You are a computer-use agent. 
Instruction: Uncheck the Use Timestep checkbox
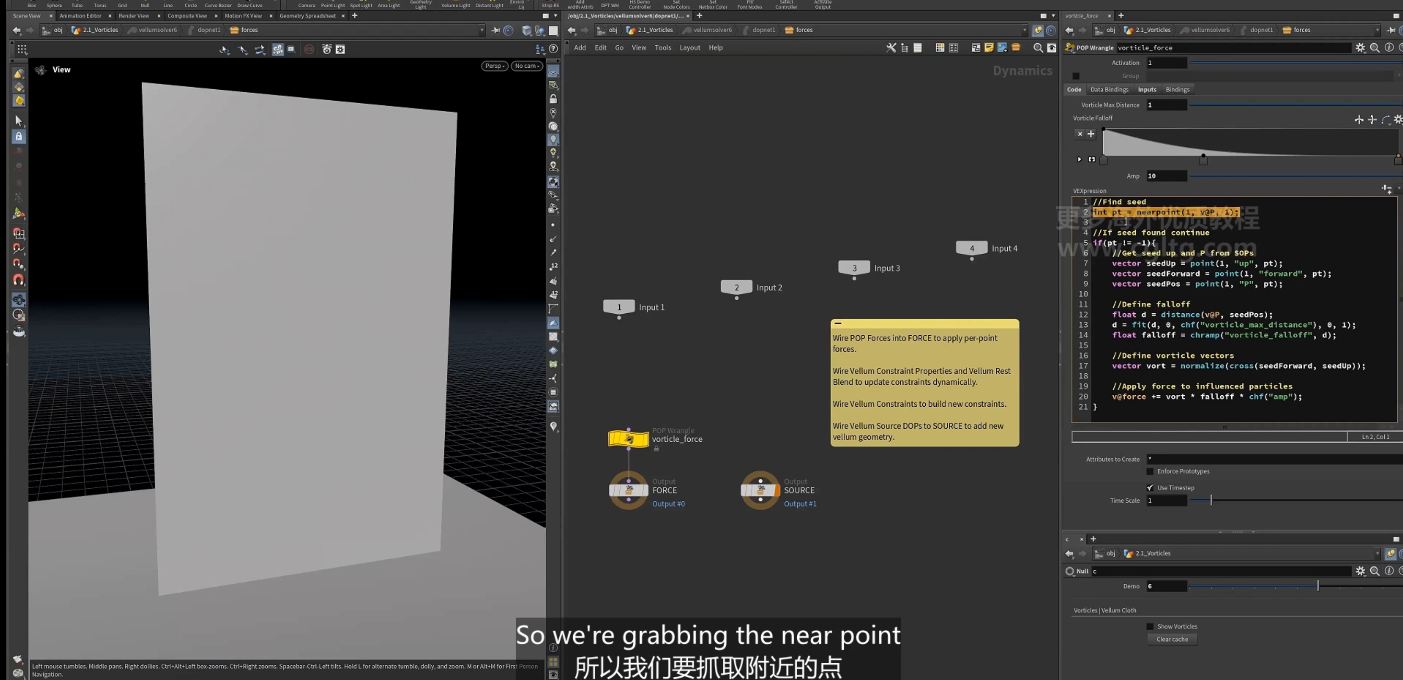point(1150,488)
